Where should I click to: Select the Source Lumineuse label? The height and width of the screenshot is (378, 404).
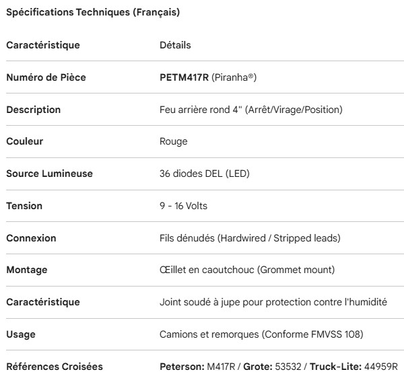[x=49, y=174]
